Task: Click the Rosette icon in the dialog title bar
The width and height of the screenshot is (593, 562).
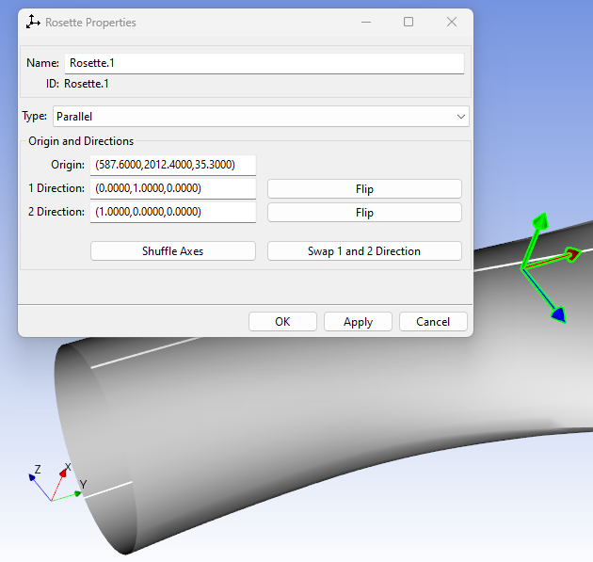Action: point(34,22)
